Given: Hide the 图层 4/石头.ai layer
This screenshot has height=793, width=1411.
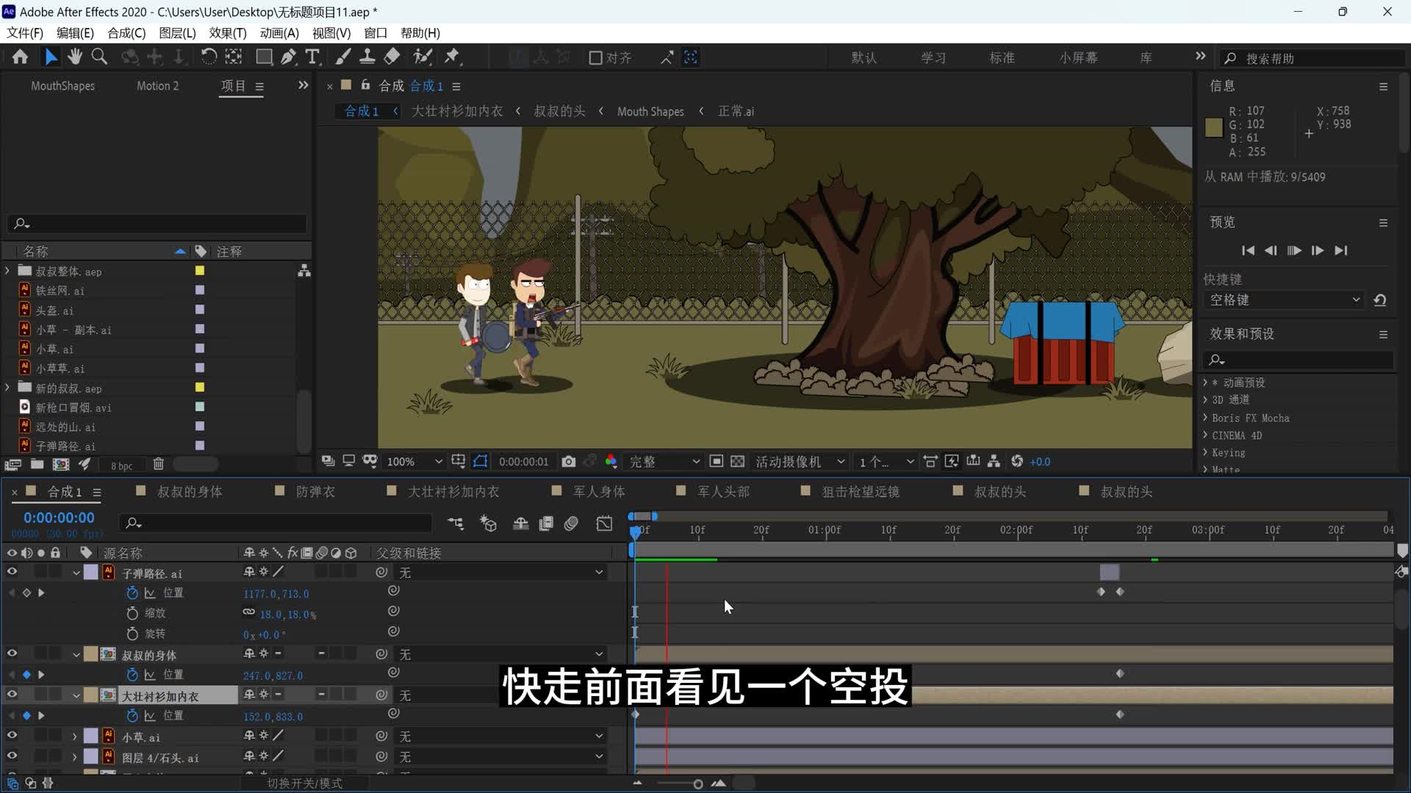Looking at the screenshot, I should tap(12, 756).
